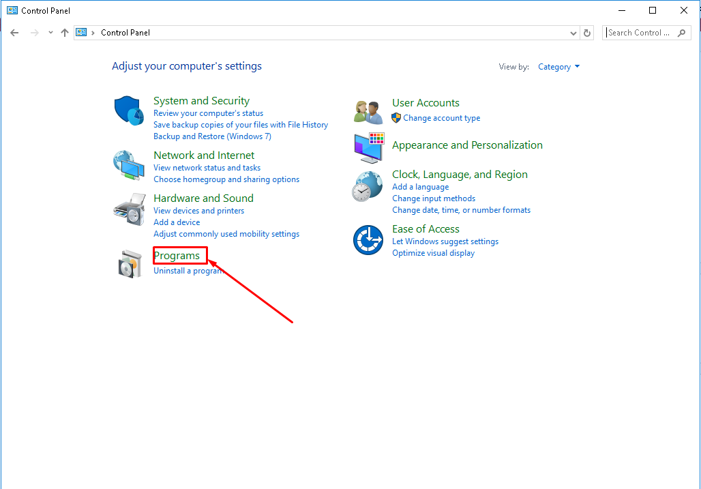This screenshot has height=489, width=701.
Task: Open User Accounts category
Action: tap(426, 103)
